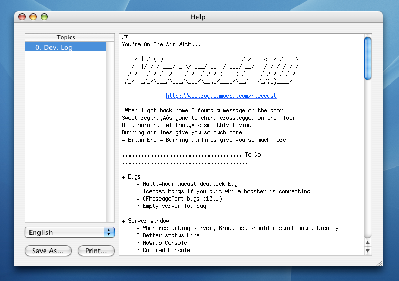Click the blue vertical scrollbar thumb
Image resolution: width=399 pixels, height=281 pixels.
pos(367,58)
